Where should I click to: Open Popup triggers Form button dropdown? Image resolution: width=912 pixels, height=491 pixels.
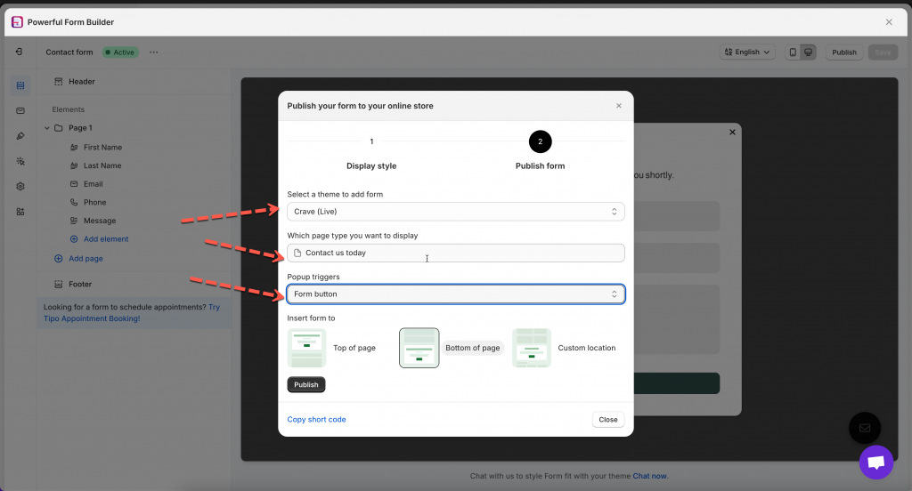click(455, 294)
